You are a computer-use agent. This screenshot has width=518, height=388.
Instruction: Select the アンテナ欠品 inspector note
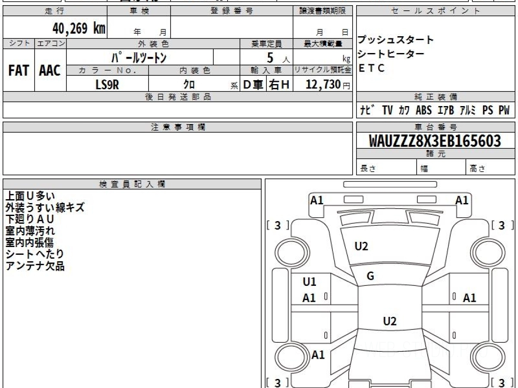click(35, 266)
